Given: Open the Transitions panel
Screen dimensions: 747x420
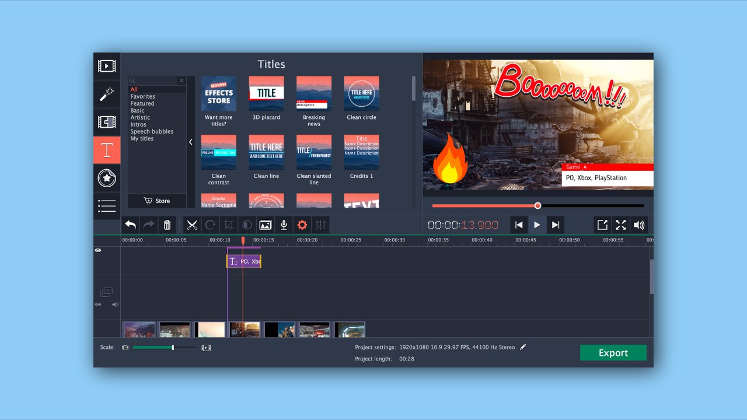Looking at the screenshot, I should coord(107,122).
